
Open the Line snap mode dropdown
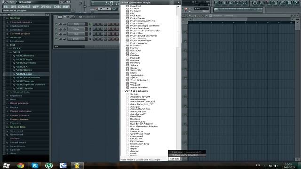201,9
